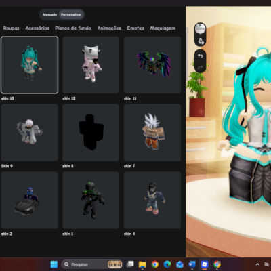Viewport: 271px width, 271px height.
Task: Undo the last avatar change
Action: 201,56
